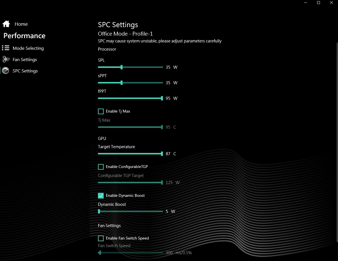Turn on Enable Fan Switch Speed

(101, 238)
